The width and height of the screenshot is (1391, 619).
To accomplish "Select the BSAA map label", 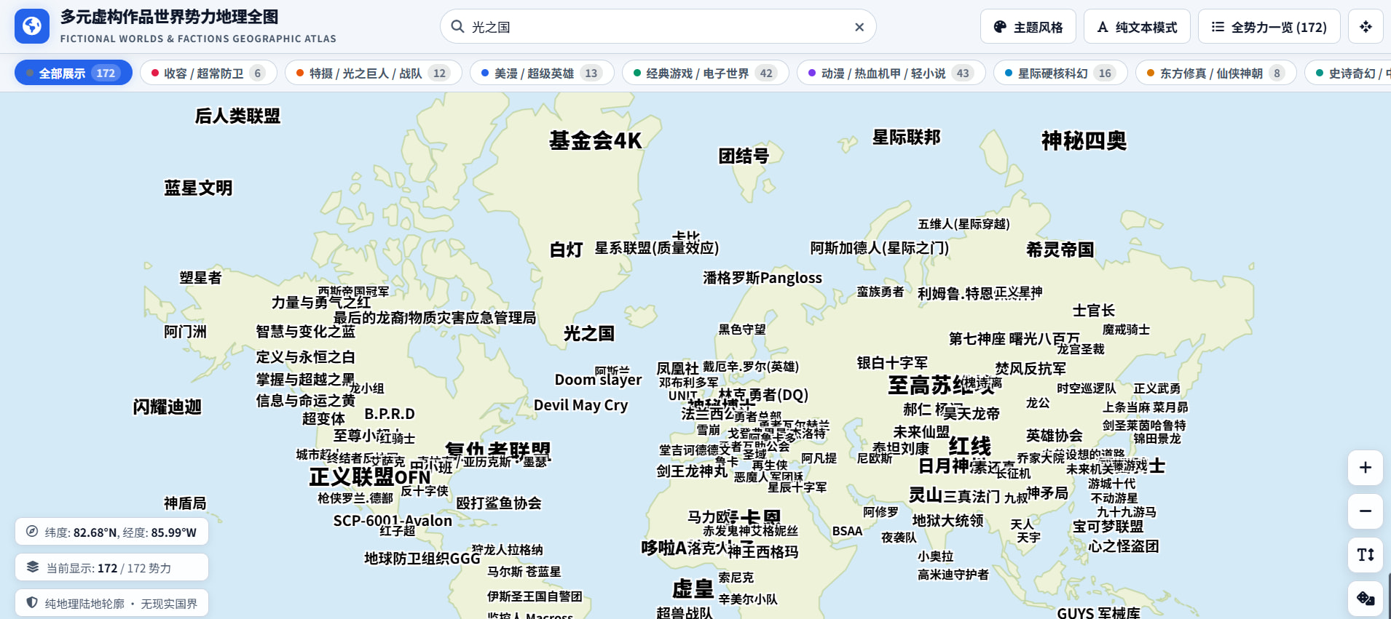I will [848, 531].
